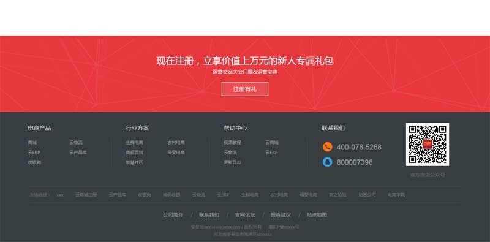This screenshot has height=242, width=490.
Task: Open the 更新日志 help link
Action: click(232, 162)
